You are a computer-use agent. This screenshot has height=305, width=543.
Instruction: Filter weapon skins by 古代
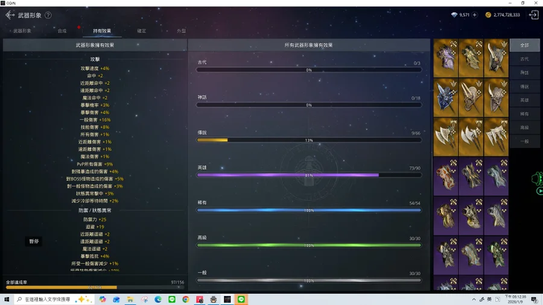coord(524,59)
